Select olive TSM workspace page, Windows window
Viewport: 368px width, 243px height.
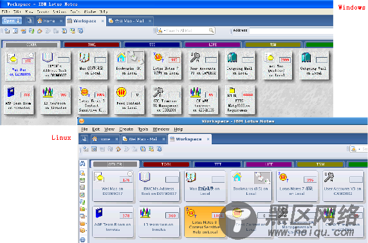273,45
